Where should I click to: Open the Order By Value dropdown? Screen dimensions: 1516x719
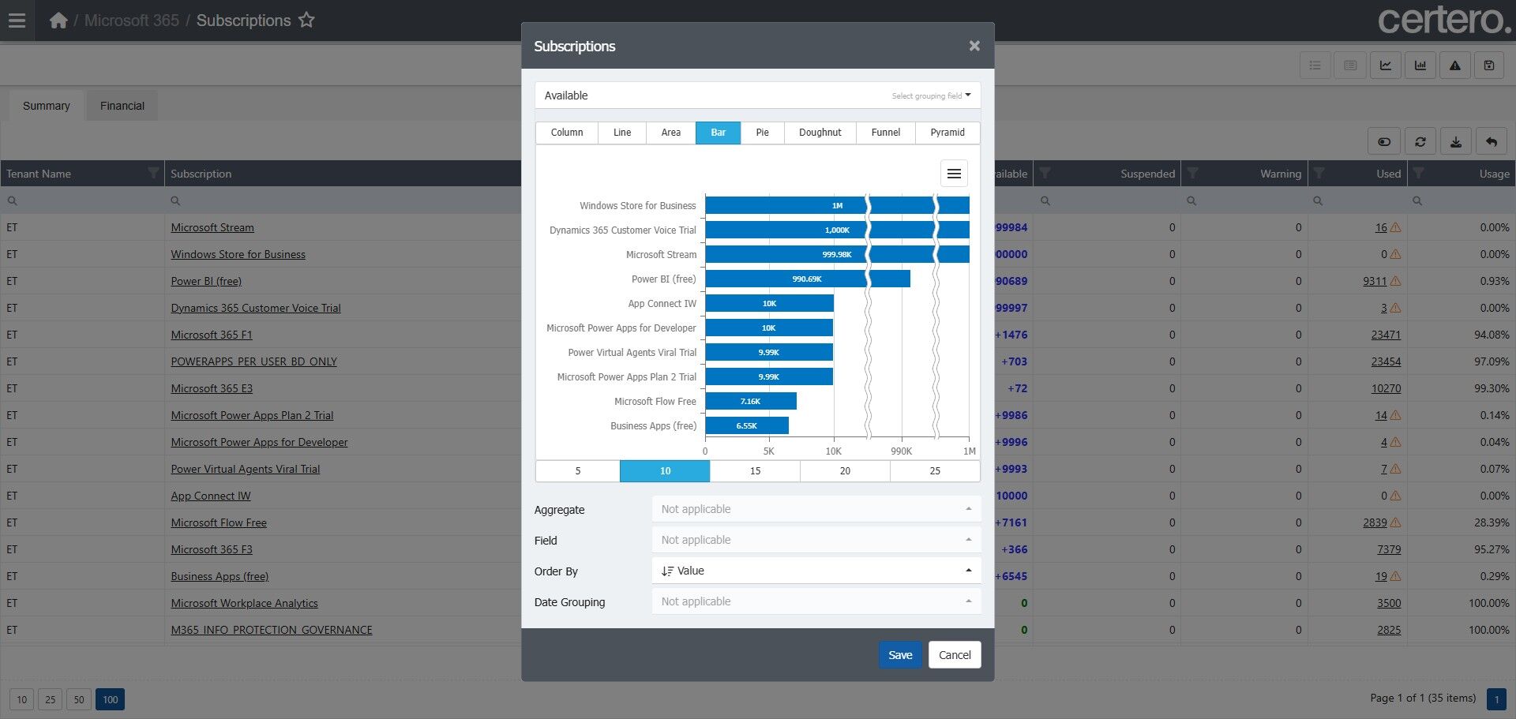(x=816, y=571)
